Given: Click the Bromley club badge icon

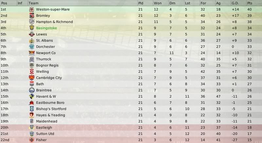Looking at the screenshot, I should [31, 16].
